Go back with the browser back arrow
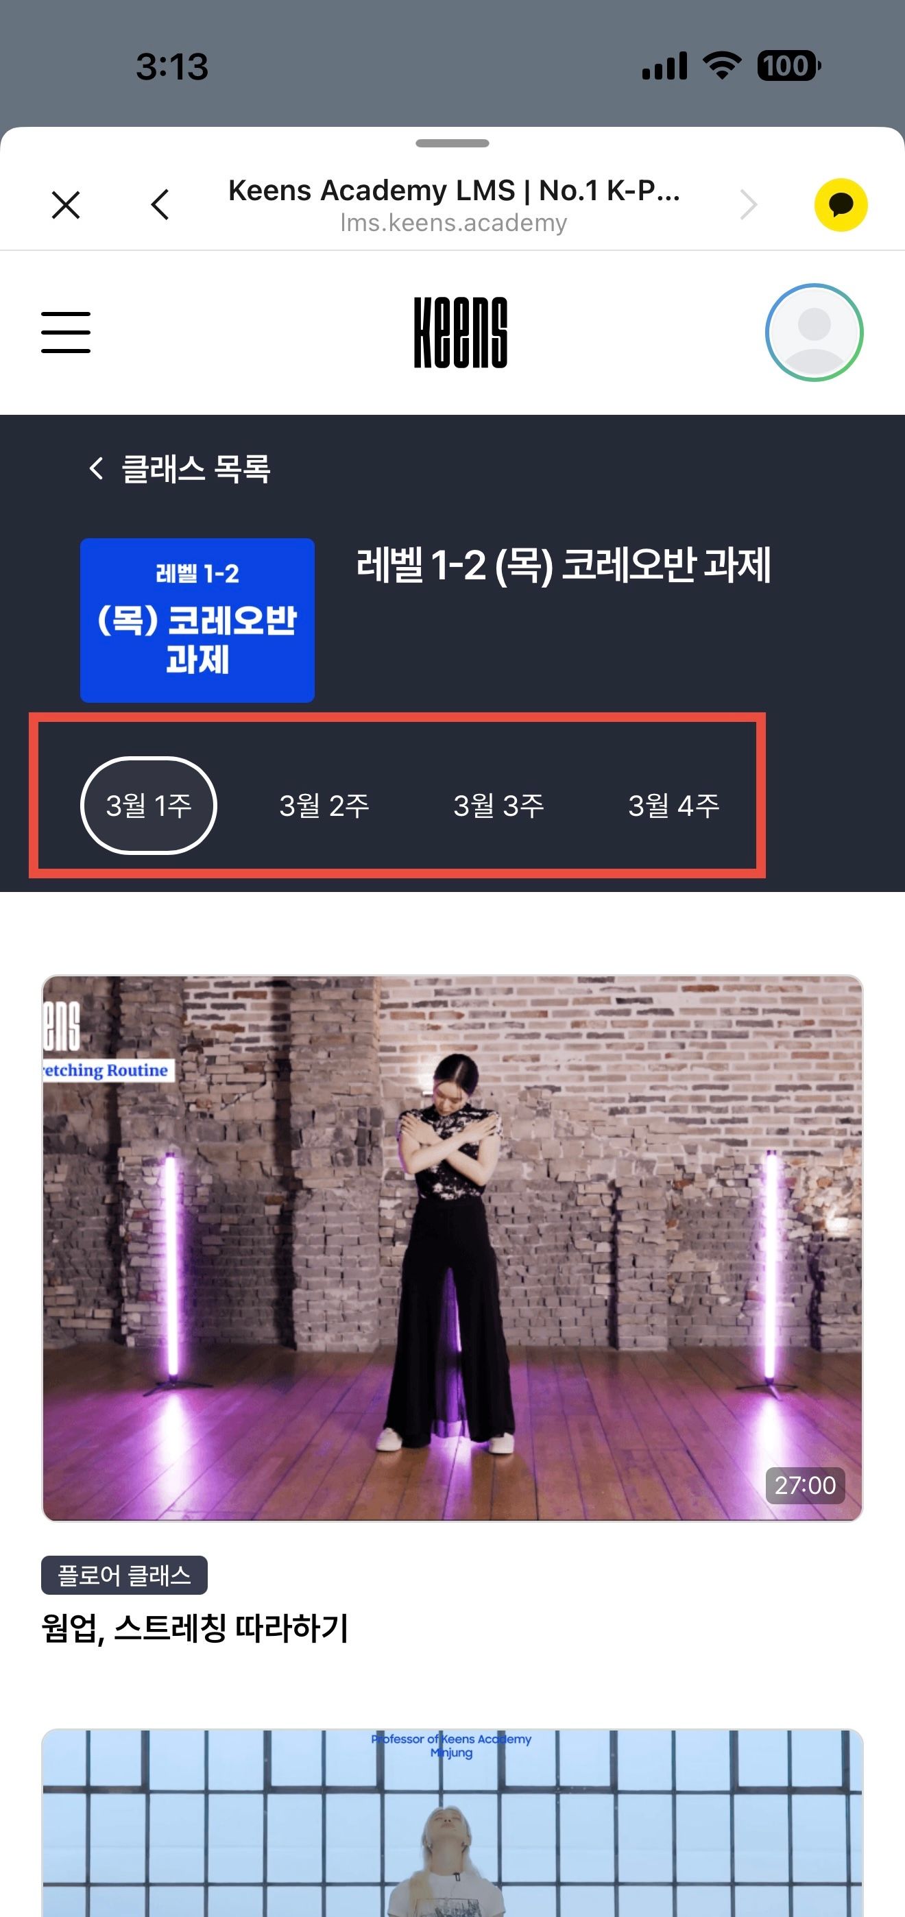 point(160,204)
